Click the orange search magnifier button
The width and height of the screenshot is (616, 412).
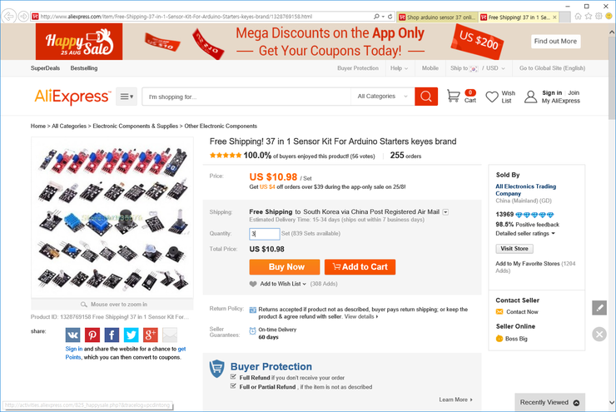(426, 97)
